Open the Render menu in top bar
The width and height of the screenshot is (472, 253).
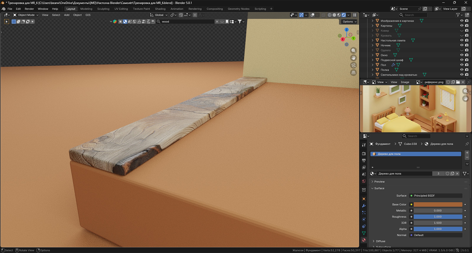pyautogui.click(x=29, y=9)
